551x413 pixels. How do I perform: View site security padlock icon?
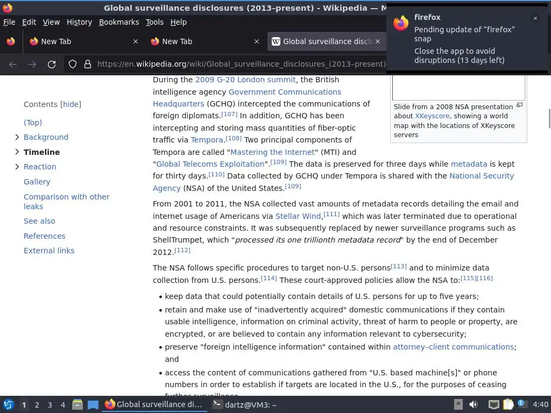coord(88,65)
